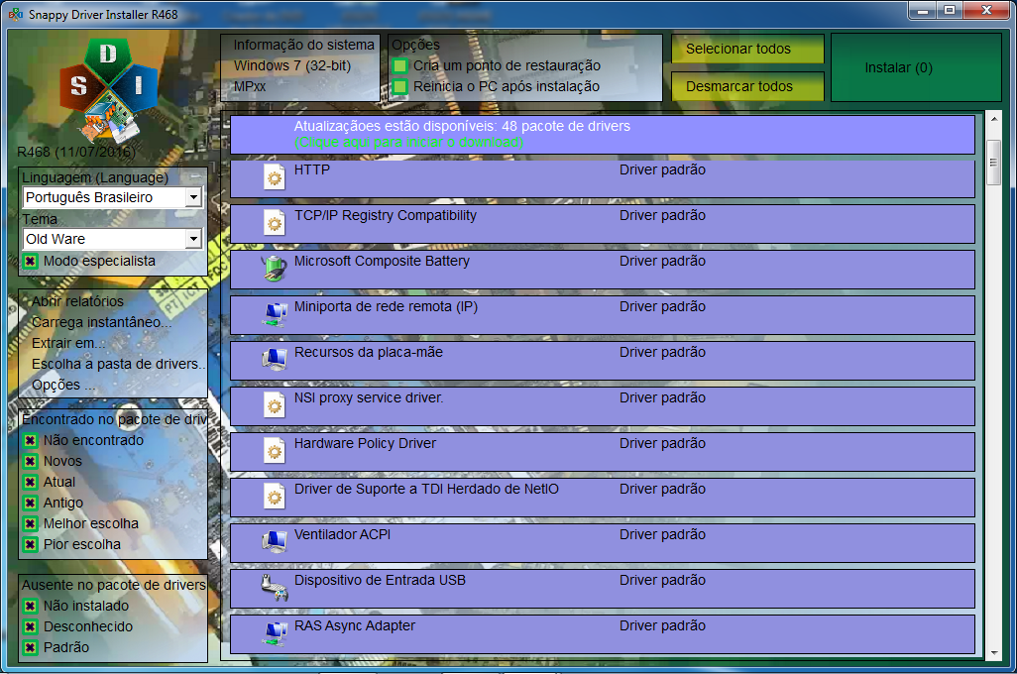The height and width of the screenshot is (674, 1017).
Task: Select the Microsoft Composite Battery row
Action: click(x=603, y=270)
